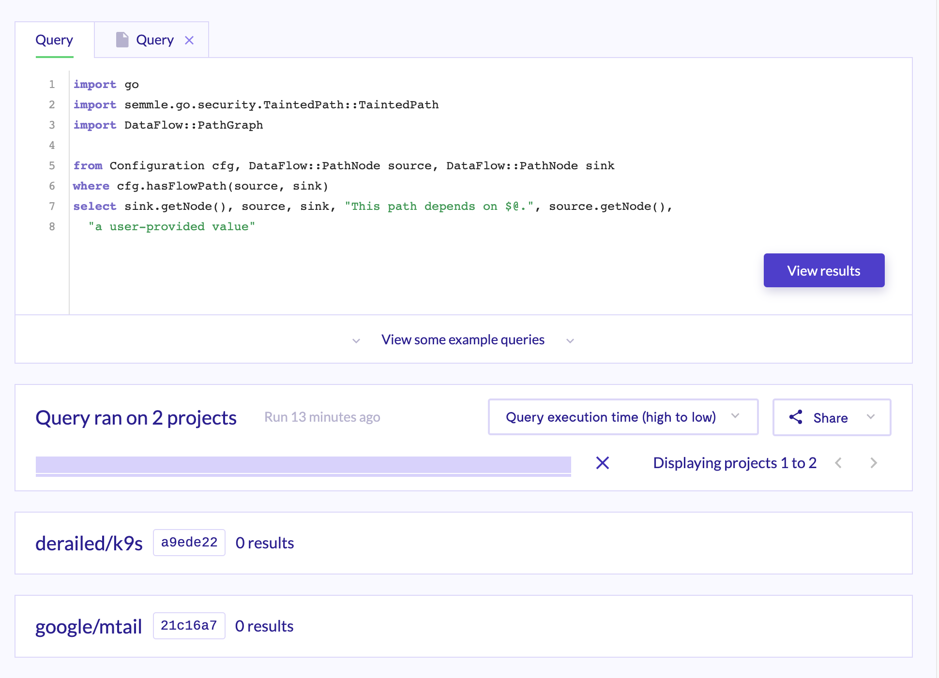939x678 pixels.
Task: Expand example queries using the right chevron
Action: pos(570,340)
